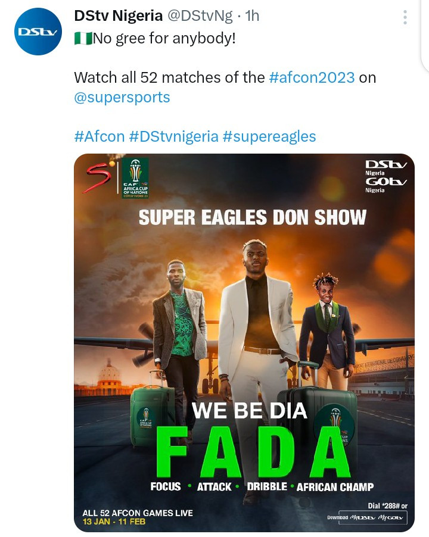Click the GOtv Nigeria logo in the poster
This screenshot has height=537, width=429.
386,185
